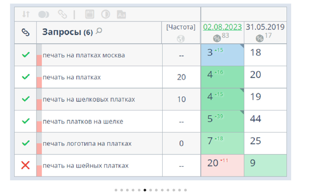
Task: Open the 02.08.2023 date link
Action: [x=222, y=27]
